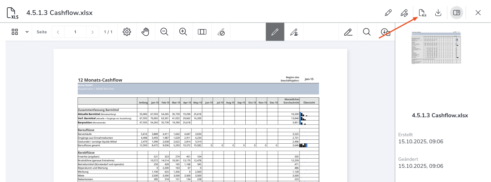Image resolution: width=491 pixels, height=182 pixels.
Task: Click the page number input field
Action: (x=75, y=32)
